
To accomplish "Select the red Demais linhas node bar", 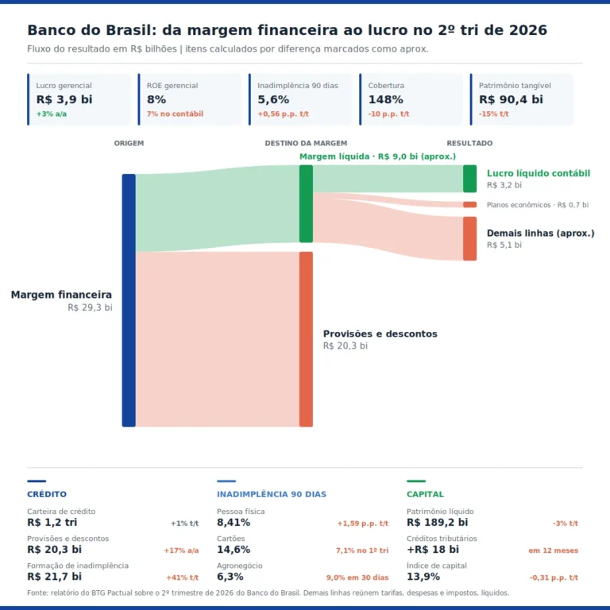I will 469,238.
